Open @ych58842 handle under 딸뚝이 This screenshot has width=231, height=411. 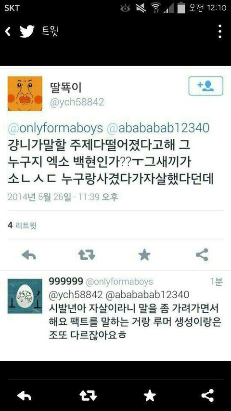tap(77, 102)
